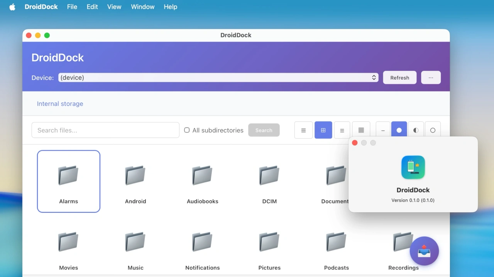Click the DroidDock app icon in About window

click(x=413, y=167)
